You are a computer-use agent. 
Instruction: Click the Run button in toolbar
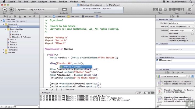click(4, 9)
